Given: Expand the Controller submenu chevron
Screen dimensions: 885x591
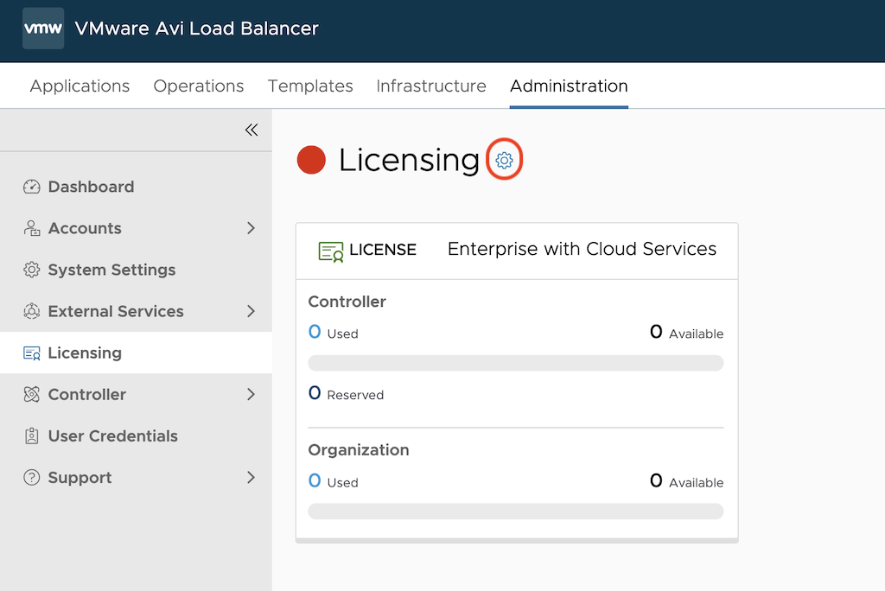Looking at the screenshot, I should pos(251,395).
